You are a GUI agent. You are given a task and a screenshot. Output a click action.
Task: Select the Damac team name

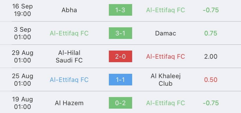(x=165, y=33)
